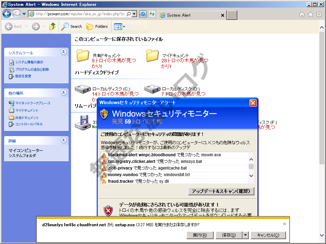Click the 14トロイの木馬が見つ warning text
The width and height of the screenshot is (326, 244).
(x=116, y=94)
